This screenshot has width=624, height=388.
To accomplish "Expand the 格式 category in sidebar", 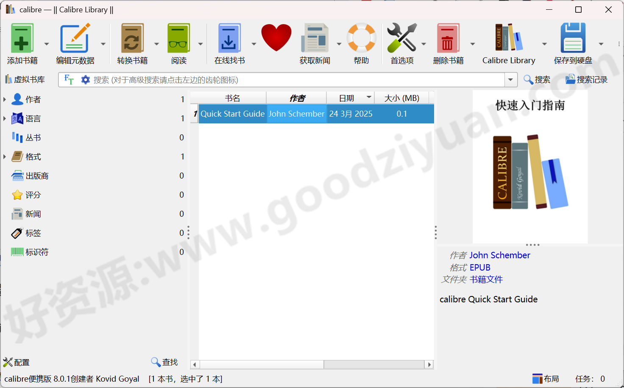I will 5,156.
